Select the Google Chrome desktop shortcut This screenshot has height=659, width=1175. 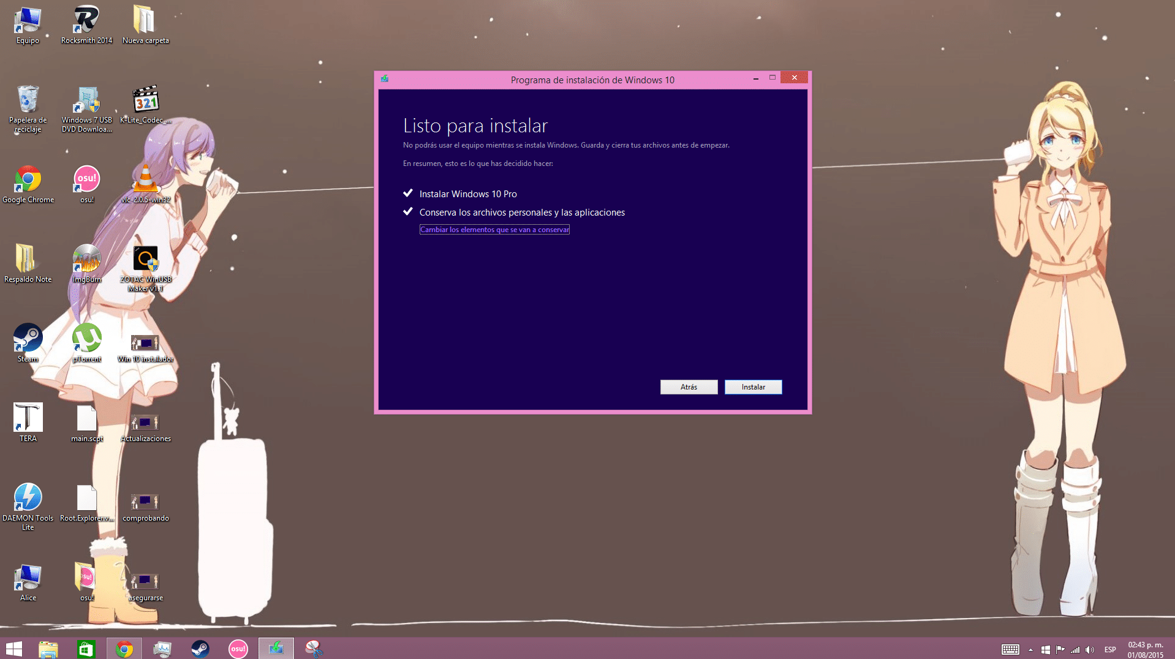click(28, 184)
